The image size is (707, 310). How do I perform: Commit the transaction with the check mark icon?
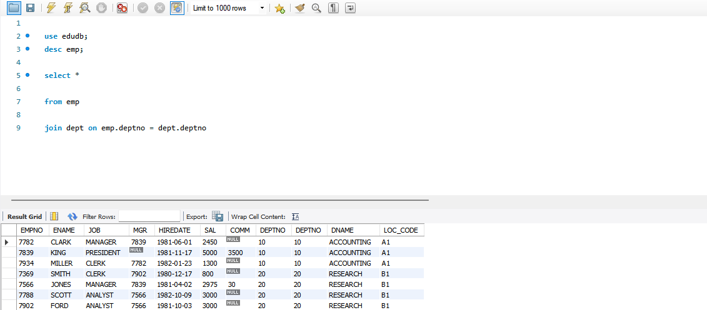click(143, 7)
